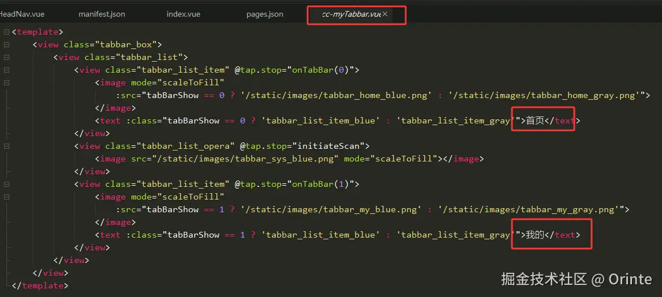
Task: Click "tabBarShow == 1" in the text :class line
Action: [x=207, y=235]
